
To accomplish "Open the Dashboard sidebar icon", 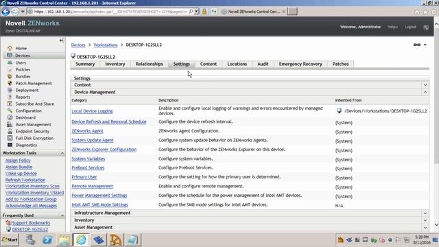I will (10, 117).
